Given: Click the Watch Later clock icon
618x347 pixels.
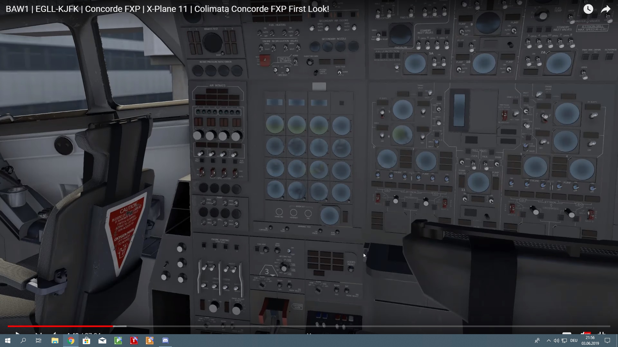Looking at the screenshot, I should [588, 9].
